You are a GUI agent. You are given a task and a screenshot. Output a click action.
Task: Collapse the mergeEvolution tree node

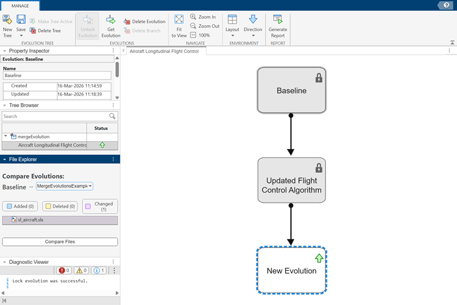5,136
